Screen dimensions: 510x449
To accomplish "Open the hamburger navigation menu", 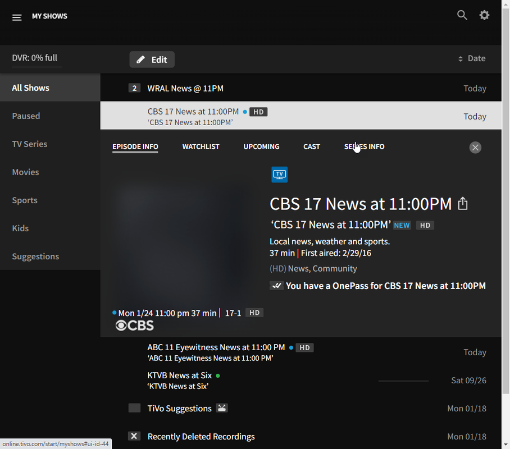I will click(x=17, y=17).
